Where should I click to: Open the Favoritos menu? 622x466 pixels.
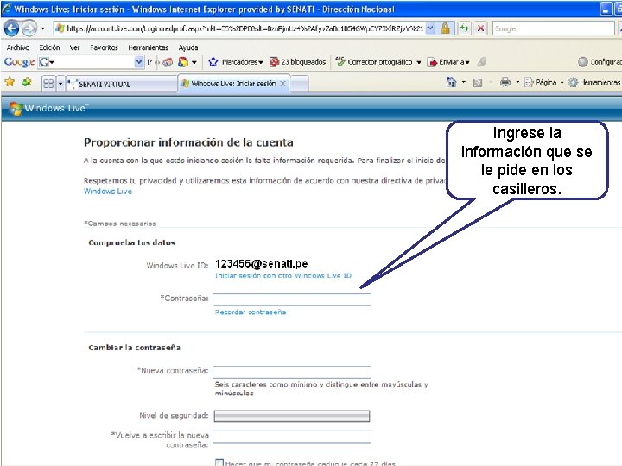tap(104, 47)
